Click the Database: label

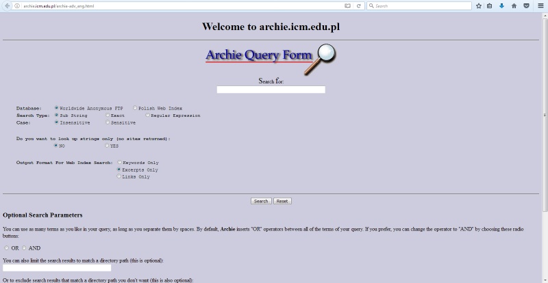[29, 109]
